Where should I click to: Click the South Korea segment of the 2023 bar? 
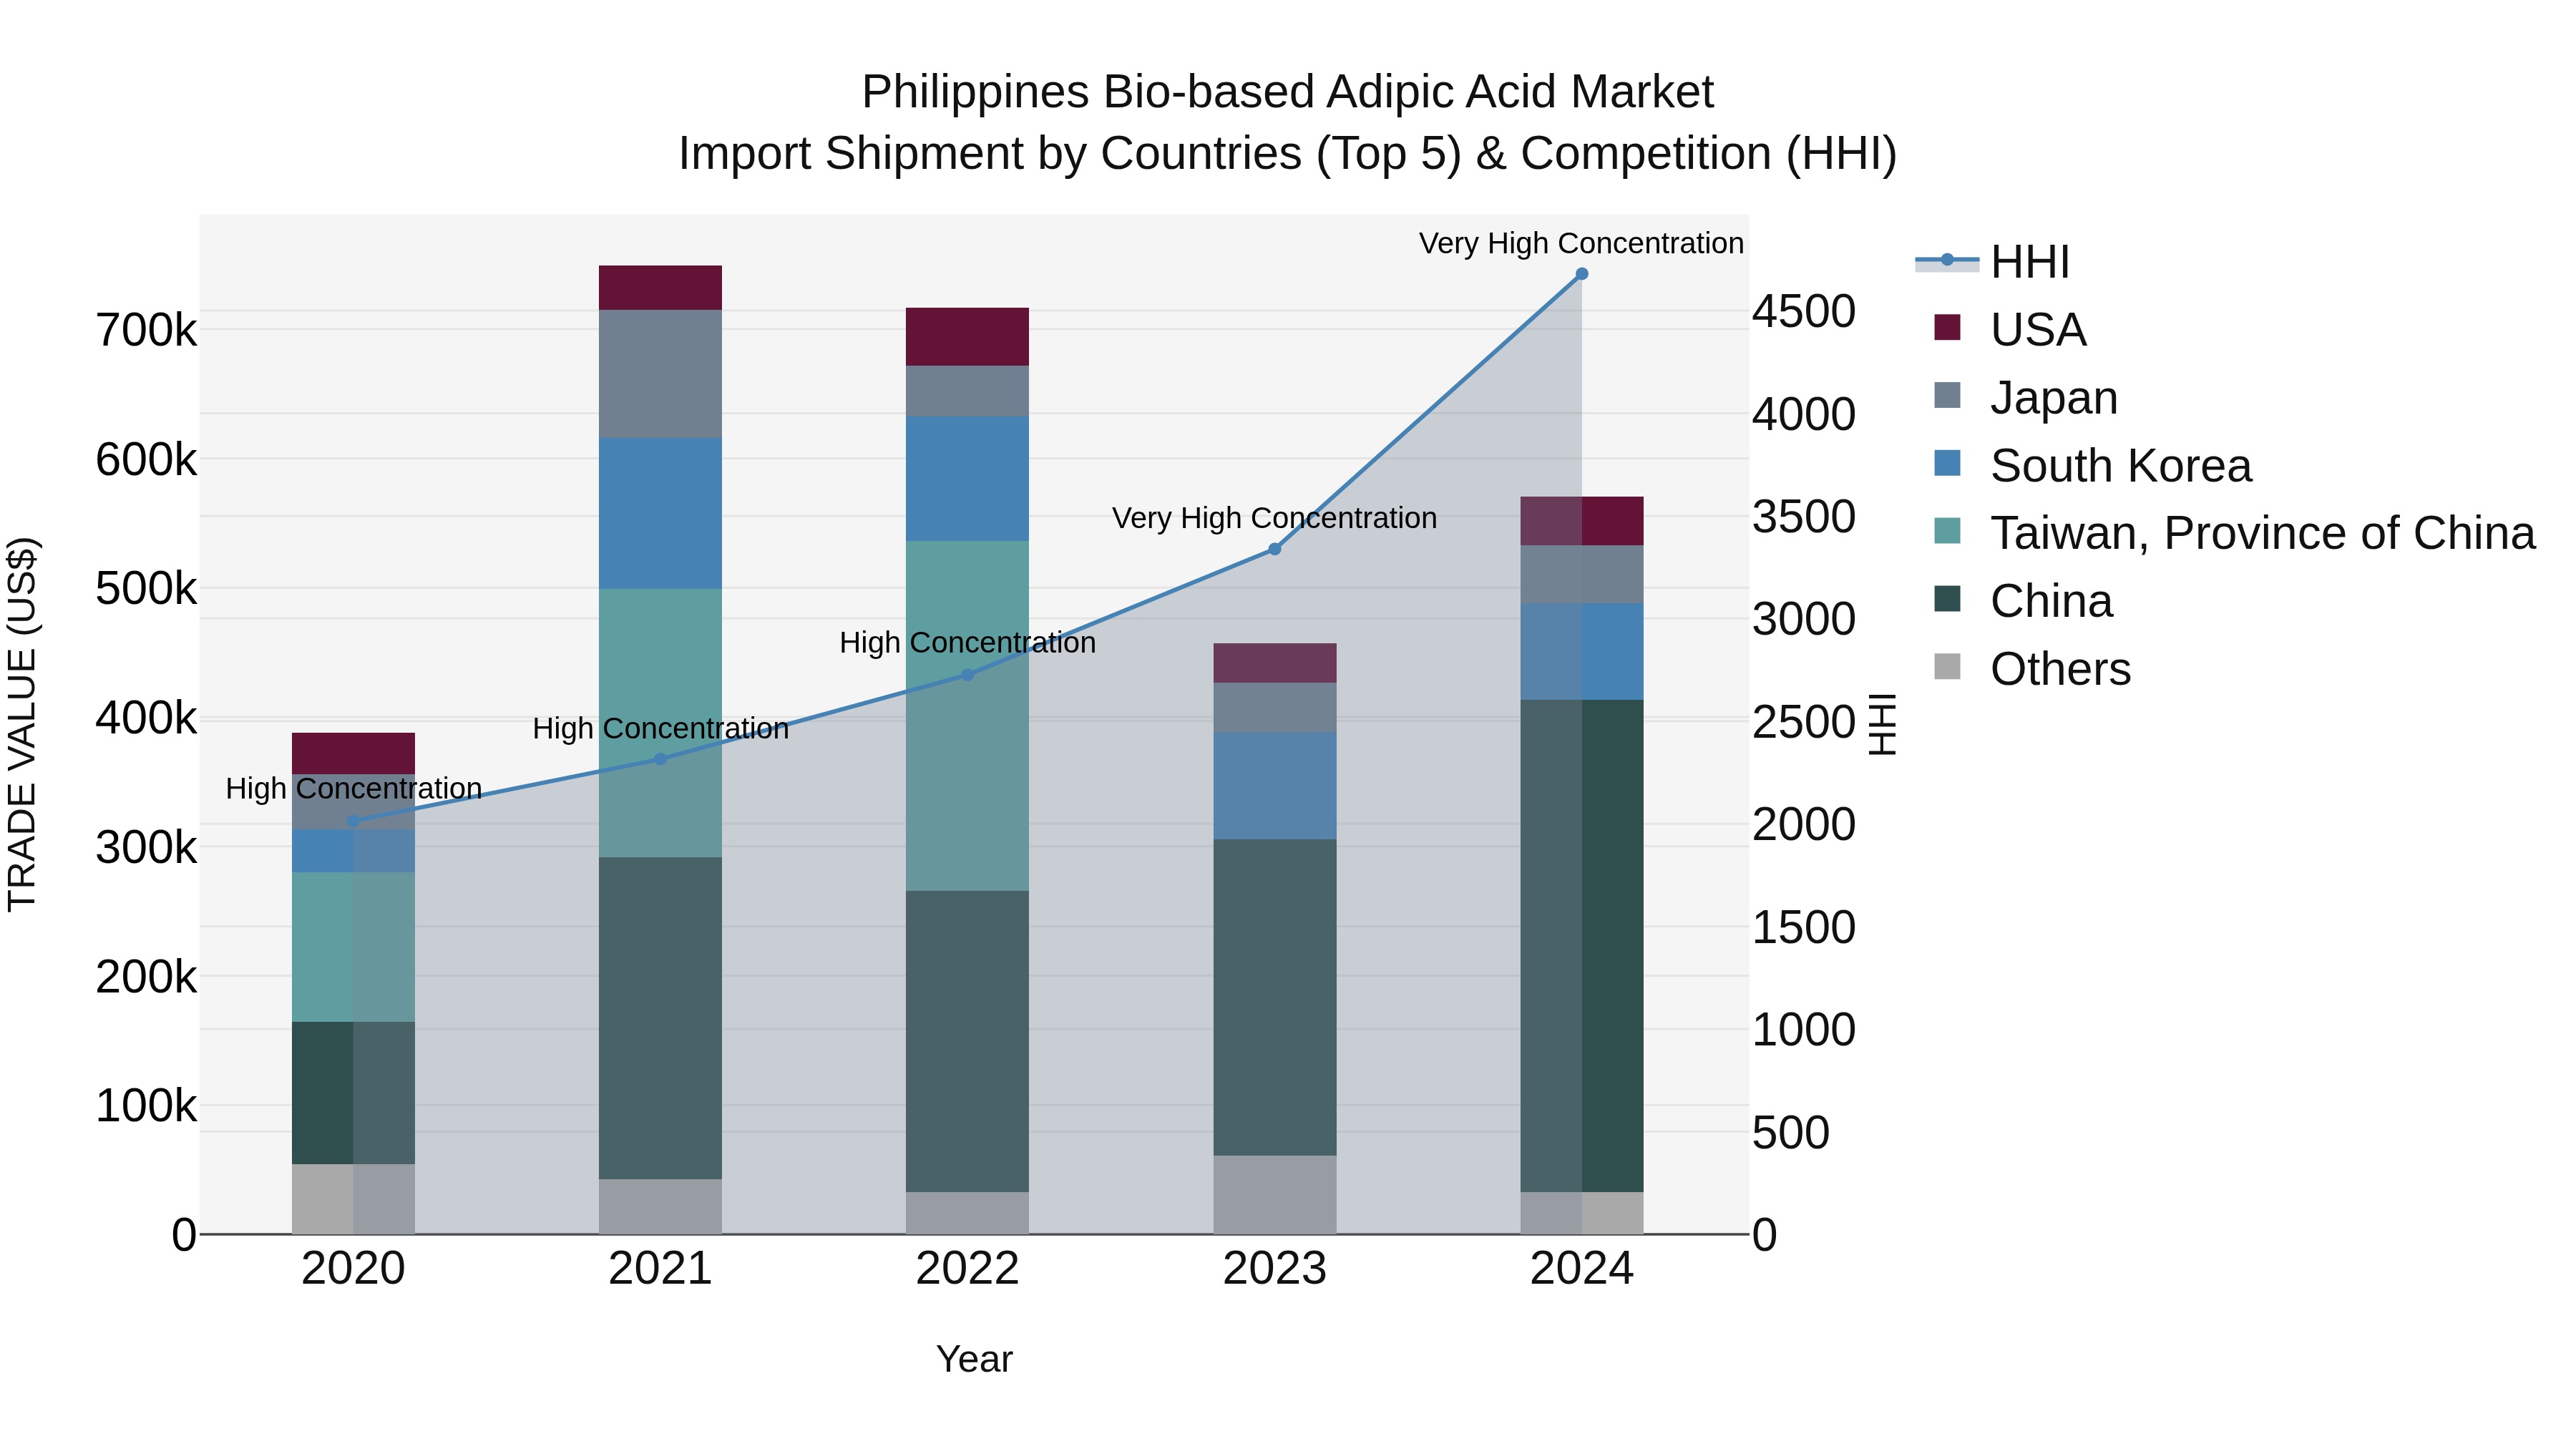[x=1275, y=786]
